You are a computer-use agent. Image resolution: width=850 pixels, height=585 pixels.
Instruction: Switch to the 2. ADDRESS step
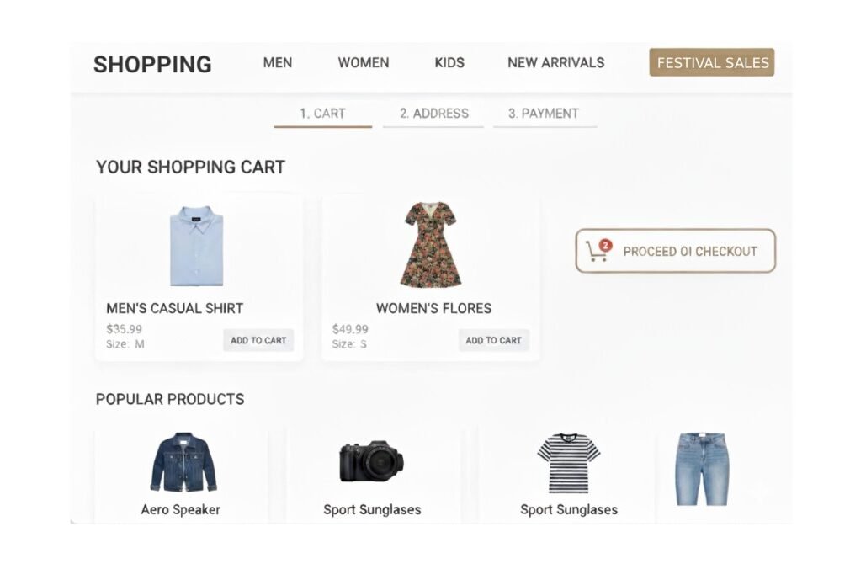[x=433, y=114]
